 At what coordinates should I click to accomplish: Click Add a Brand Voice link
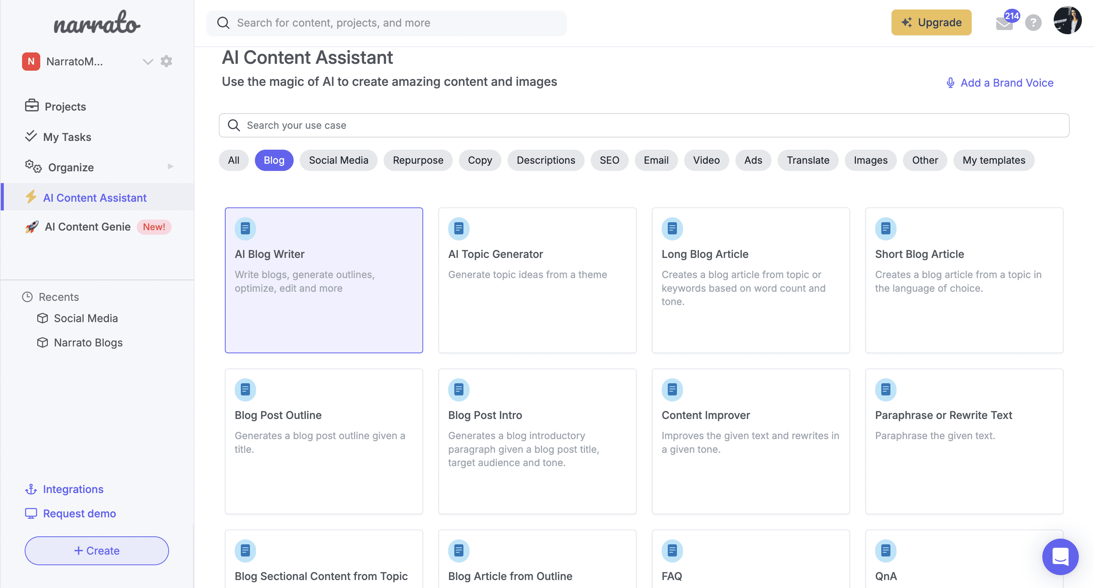(x=1007, y=82)
